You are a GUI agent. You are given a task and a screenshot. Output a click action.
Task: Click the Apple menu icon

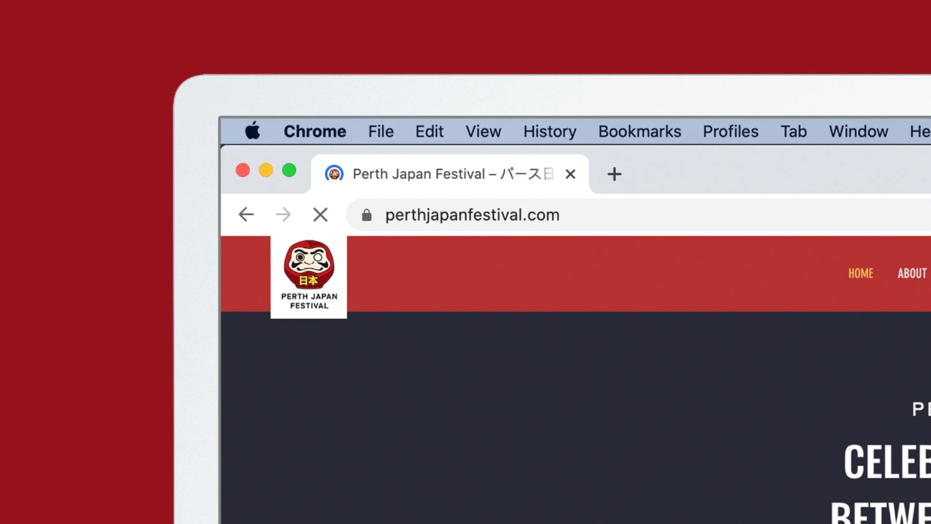pos(252,131)
